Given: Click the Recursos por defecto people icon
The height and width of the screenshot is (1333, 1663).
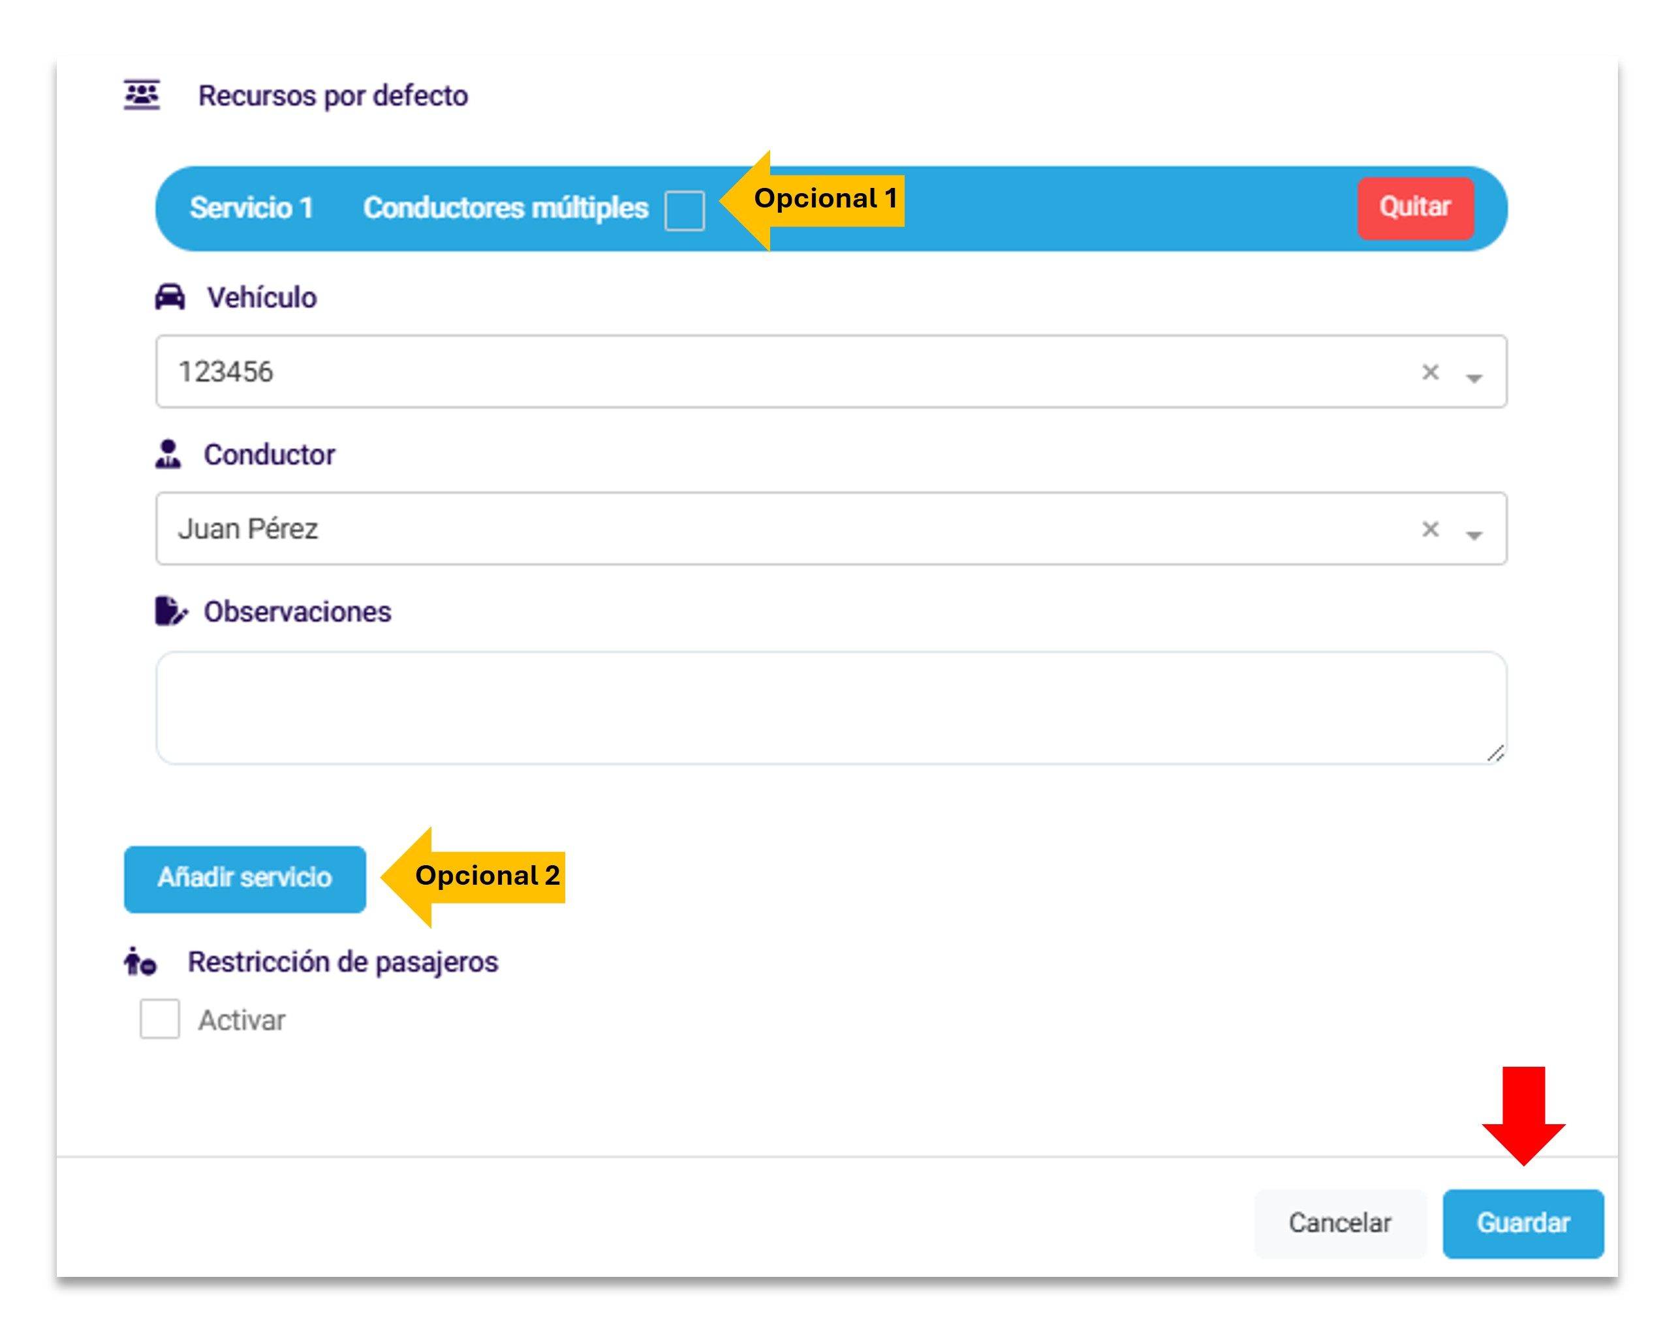Looking at the screenshot, I should point(142,96).
